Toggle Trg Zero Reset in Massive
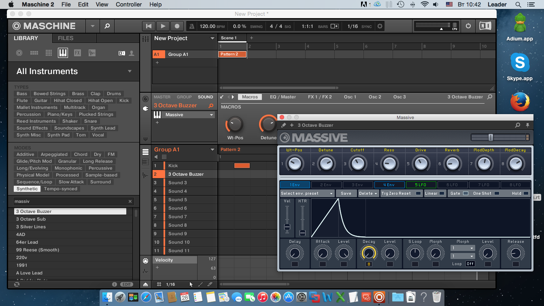Image resolution: width=544 pixels, height=306 pixels. [x=418, y=193]
